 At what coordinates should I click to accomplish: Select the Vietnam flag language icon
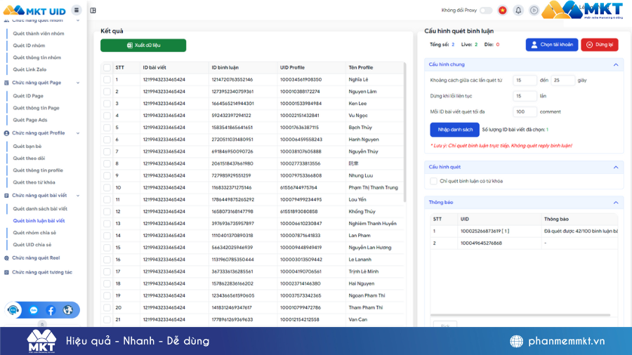[x=502, y=10]
